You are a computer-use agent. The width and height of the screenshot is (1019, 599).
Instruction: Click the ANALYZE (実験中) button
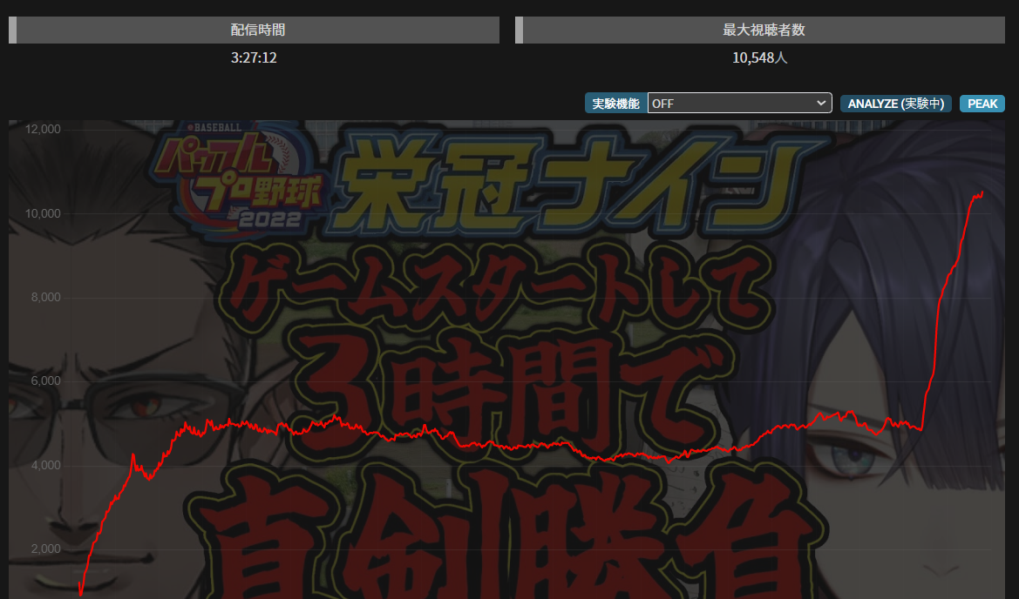[x=895, y=104]
